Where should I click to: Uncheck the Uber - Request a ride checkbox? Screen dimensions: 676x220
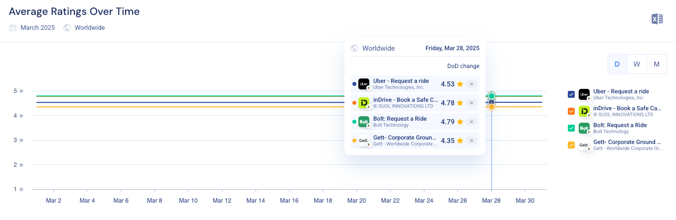click(x=571, y=94)
